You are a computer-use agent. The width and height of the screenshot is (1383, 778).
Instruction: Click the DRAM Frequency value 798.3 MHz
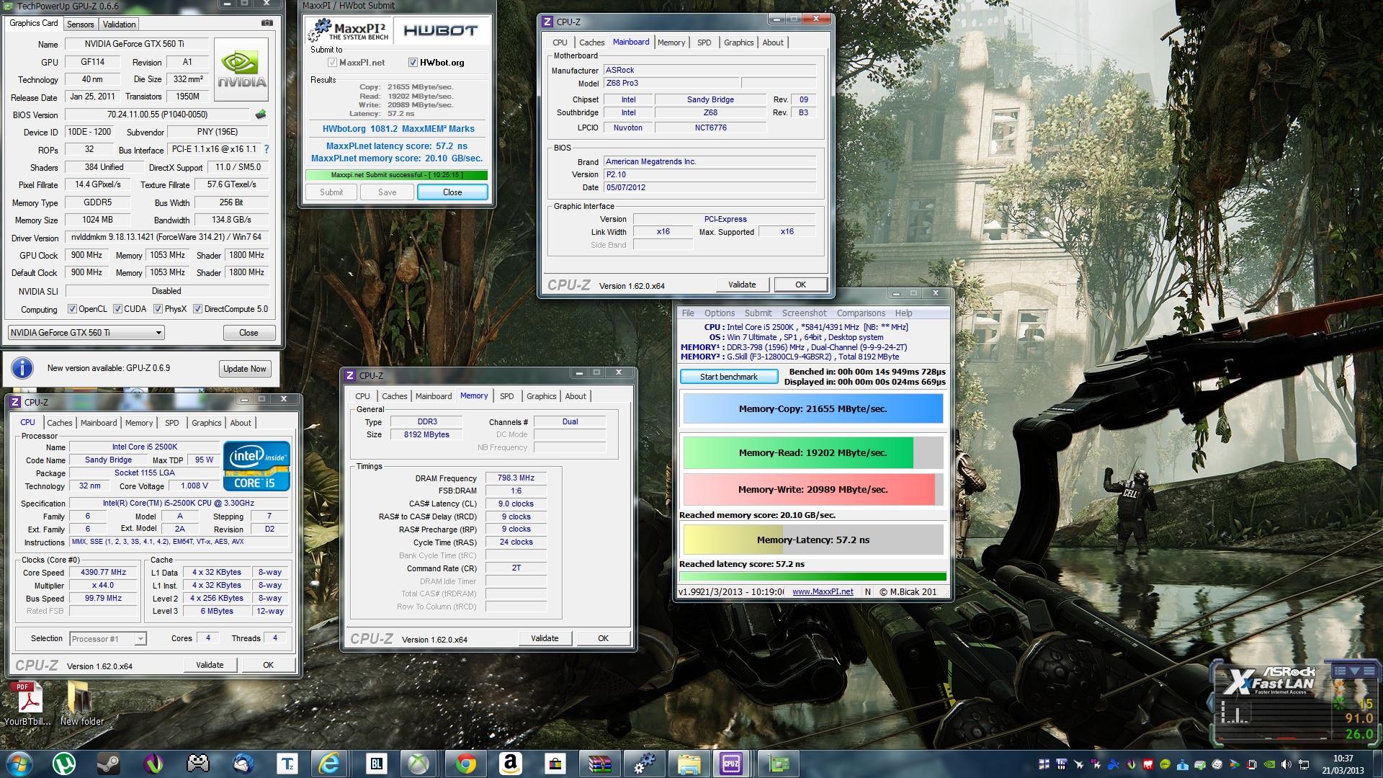coord(516,478)
